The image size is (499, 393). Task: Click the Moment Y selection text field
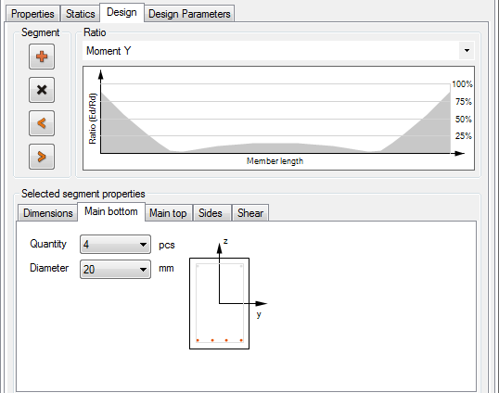tap(271, 51)
